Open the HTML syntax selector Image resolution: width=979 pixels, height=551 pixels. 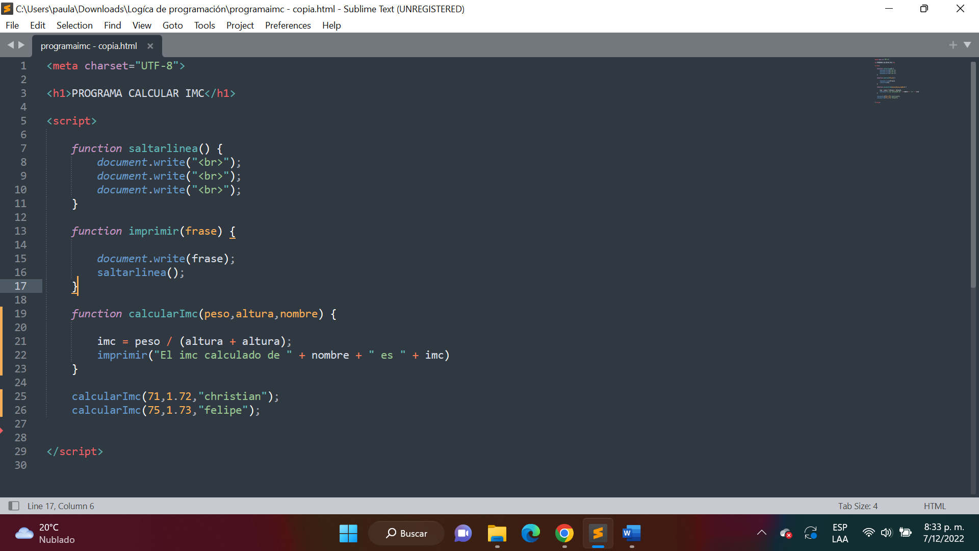(x=935, y=506)
